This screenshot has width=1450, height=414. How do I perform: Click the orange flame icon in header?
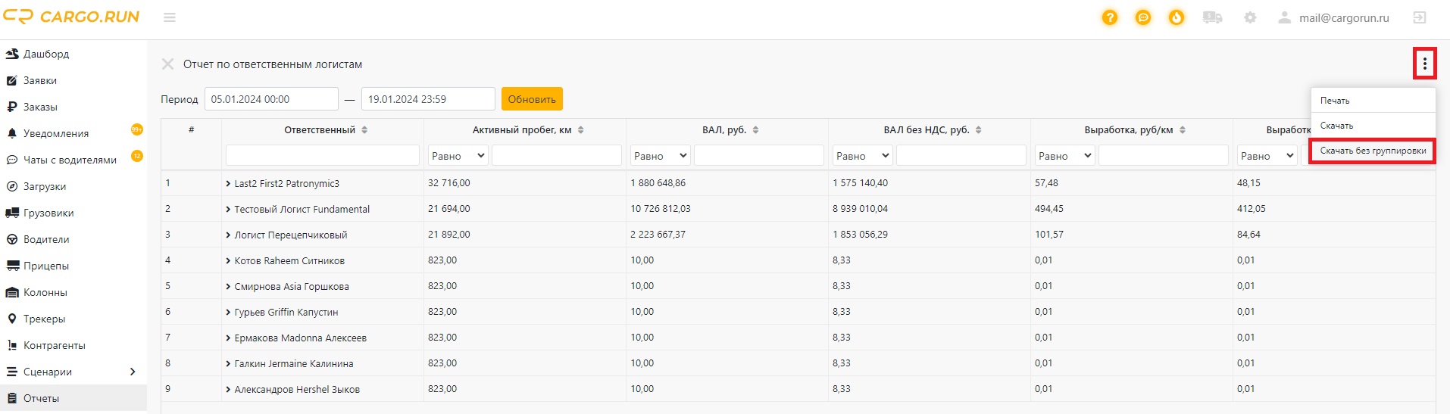coord(1176,17)
